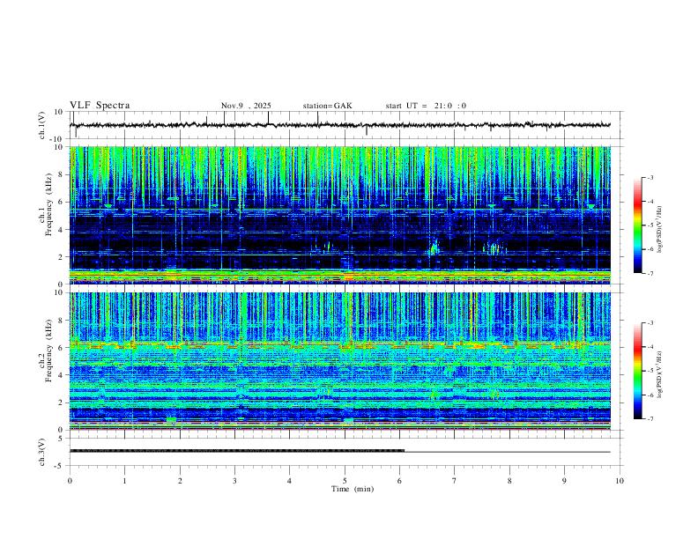Click the ch.2 spectrogram panel
The height and width of the screenshot is (539, 698).
tap(339, 361)
